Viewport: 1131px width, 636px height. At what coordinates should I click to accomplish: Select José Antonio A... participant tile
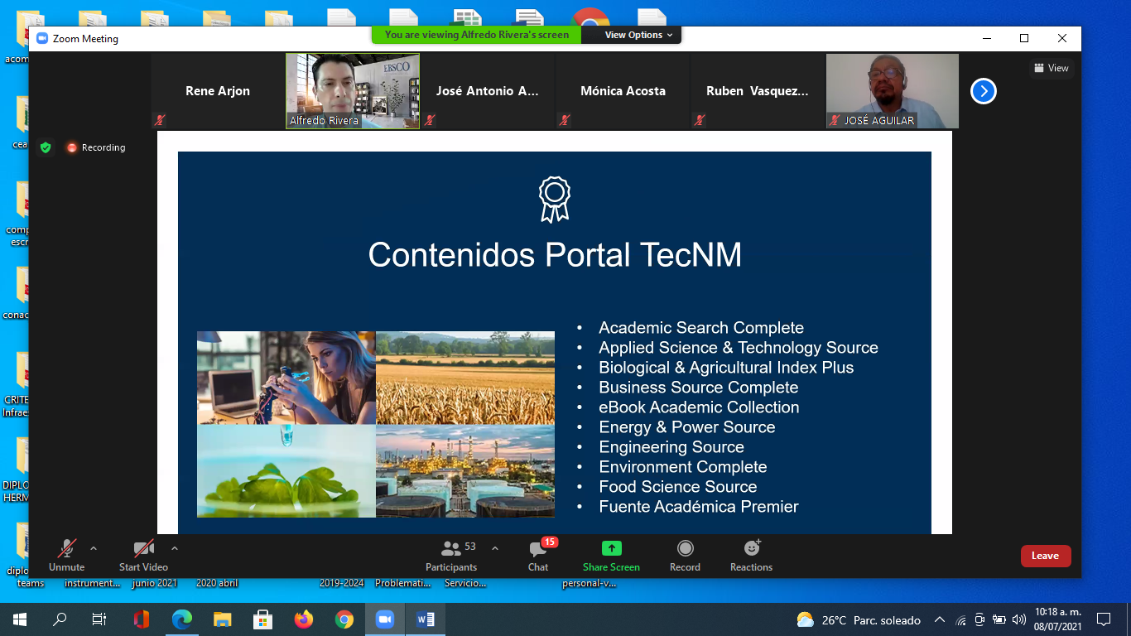click(488, 91)
